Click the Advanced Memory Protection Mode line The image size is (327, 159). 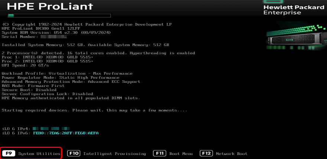coord(71,82)
